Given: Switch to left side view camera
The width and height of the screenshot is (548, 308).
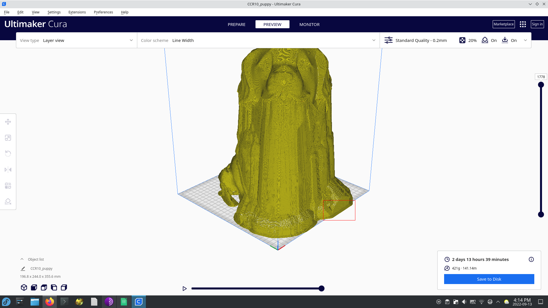Looking at the screenshot, I should tap(54, 287).
